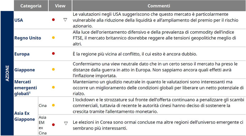The width and height of the screenshot is (246, 136).
Task: Click the down triangle in USA row
Action: (x=65, y=20)
